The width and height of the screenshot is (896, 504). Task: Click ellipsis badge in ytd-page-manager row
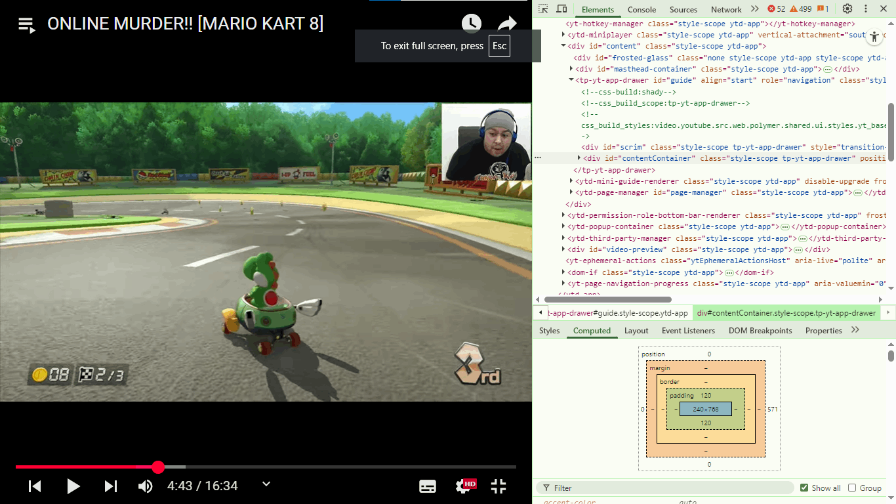857,193
